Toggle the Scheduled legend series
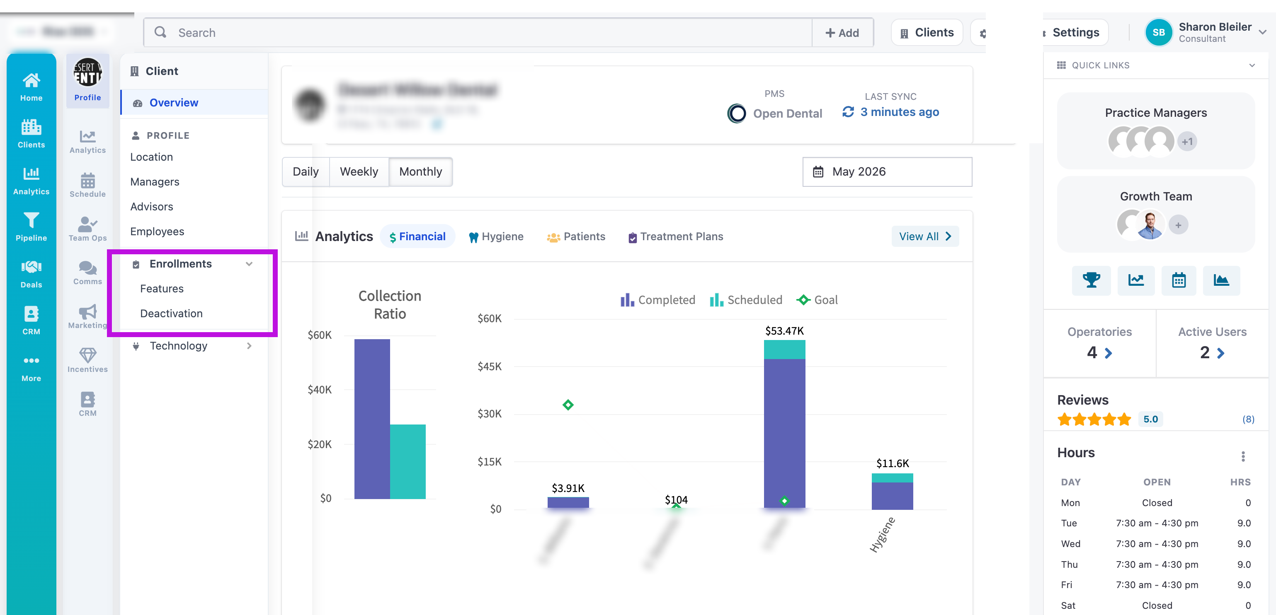The image size is (1276, 615). pyautogui.click(x=746, y=300)
